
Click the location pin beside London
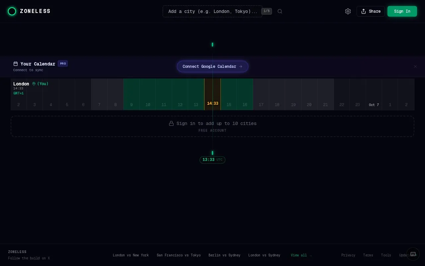[x=34, y=84]
